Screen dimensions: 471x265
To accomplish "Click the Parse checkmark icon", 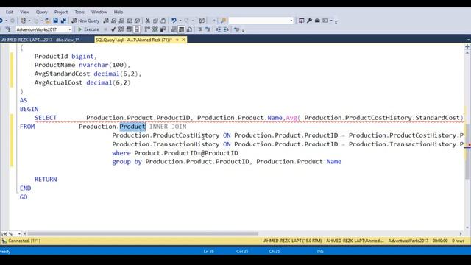I will [x=113, y=29].
